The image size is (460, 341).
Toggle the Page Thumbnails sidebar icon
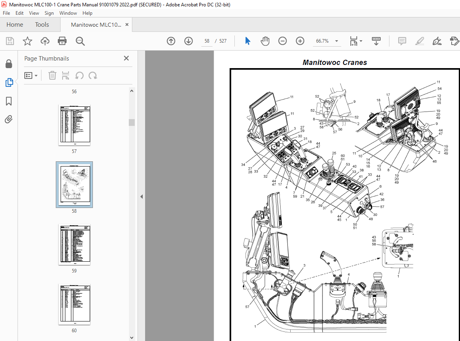coord(9,82)
